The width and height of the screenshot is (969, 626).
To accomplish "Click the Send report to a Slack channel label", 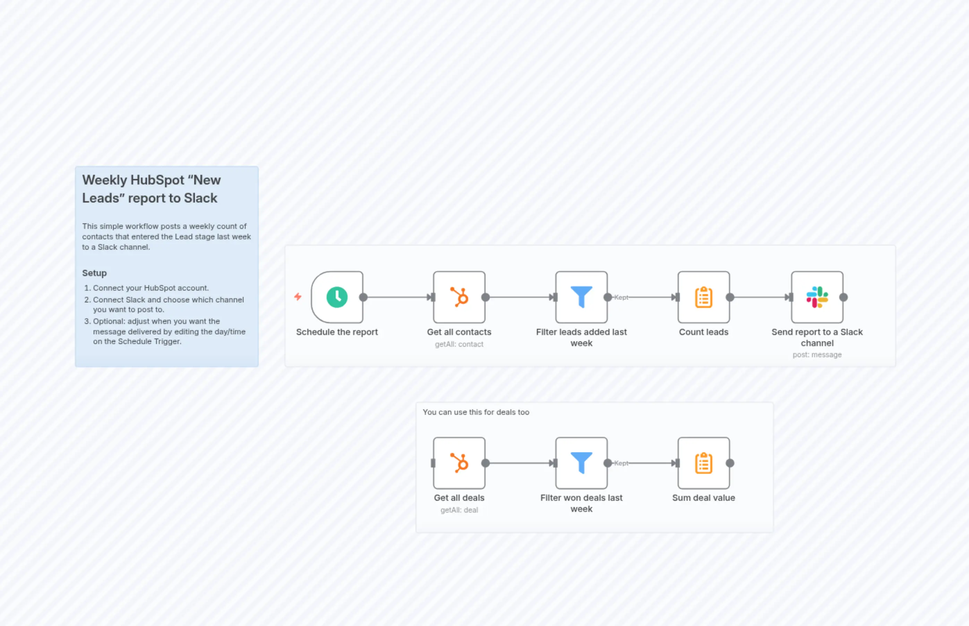I will coord(817,337).
